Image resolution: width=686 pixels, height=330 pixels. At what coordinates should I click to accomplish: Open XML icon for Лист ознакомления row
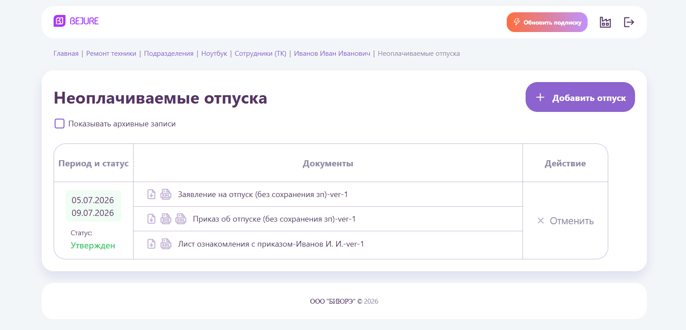166,244
